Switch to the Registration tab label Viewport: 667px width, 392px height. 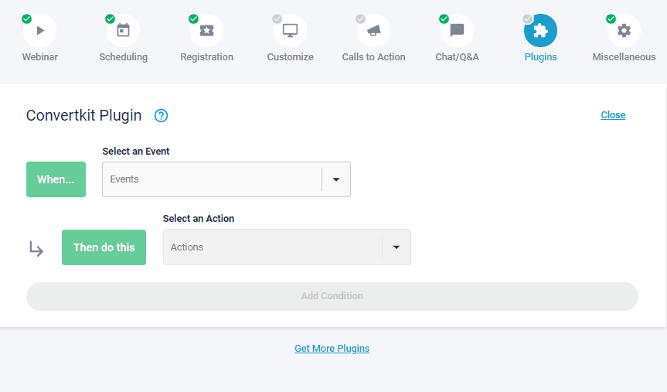[206, 57]
